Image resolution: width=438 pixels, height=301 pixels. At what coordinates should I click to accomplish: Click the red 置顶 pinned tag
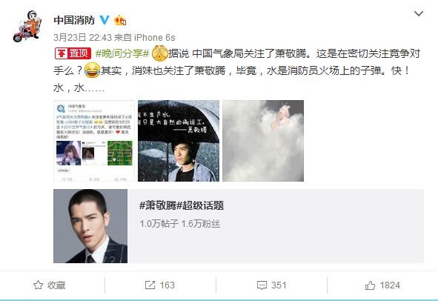tap(73, 53)
